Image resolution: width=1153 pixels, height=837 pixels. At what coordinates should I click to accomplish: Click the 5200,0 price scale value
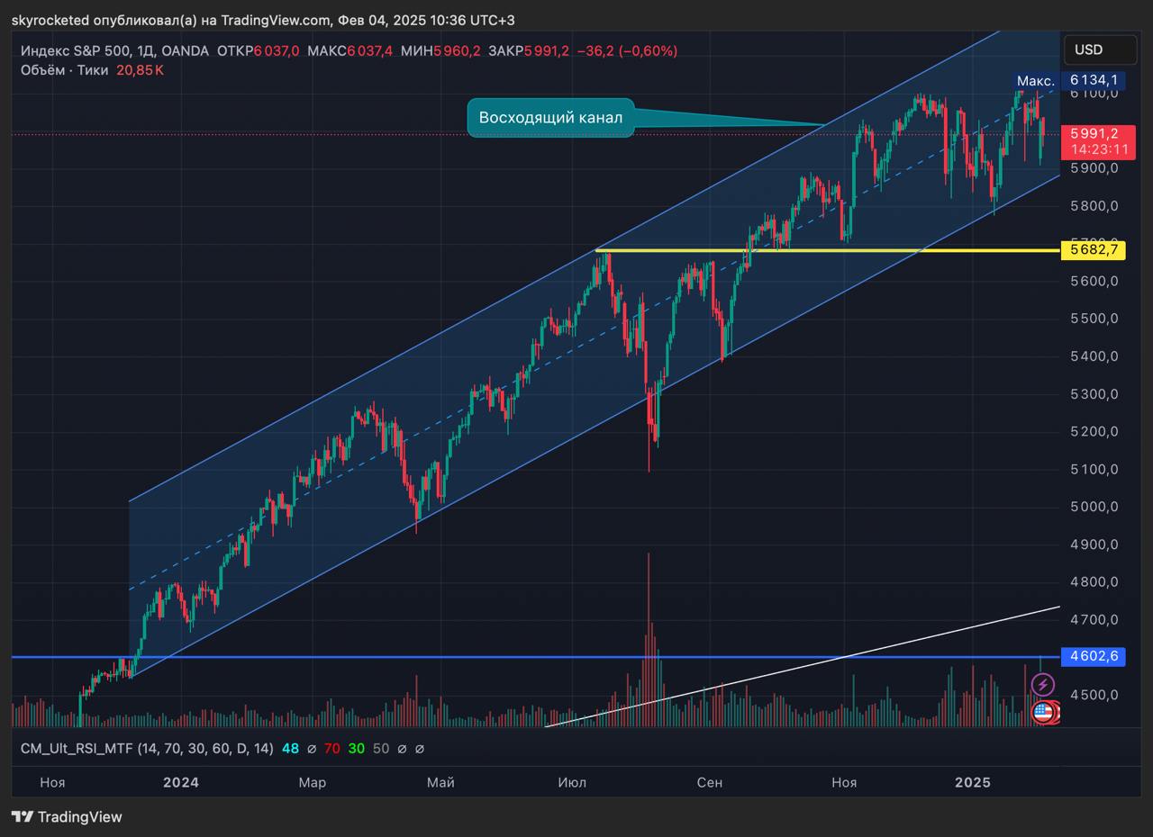(1094, 431)
